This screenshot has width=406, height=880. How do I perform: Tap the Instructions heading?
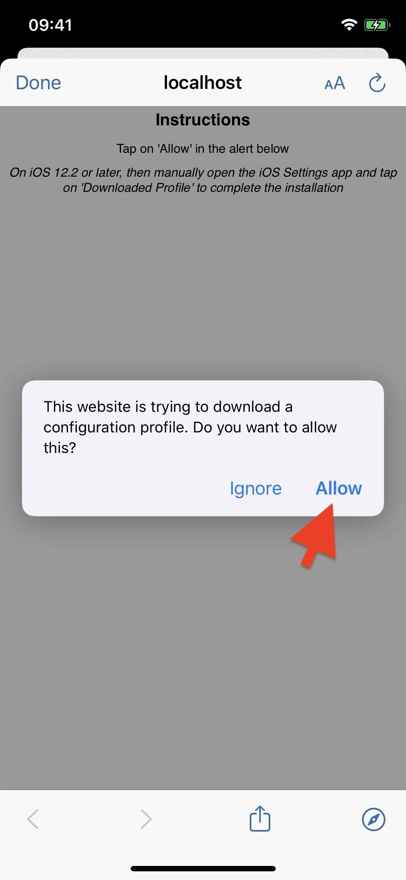point(203,120)
